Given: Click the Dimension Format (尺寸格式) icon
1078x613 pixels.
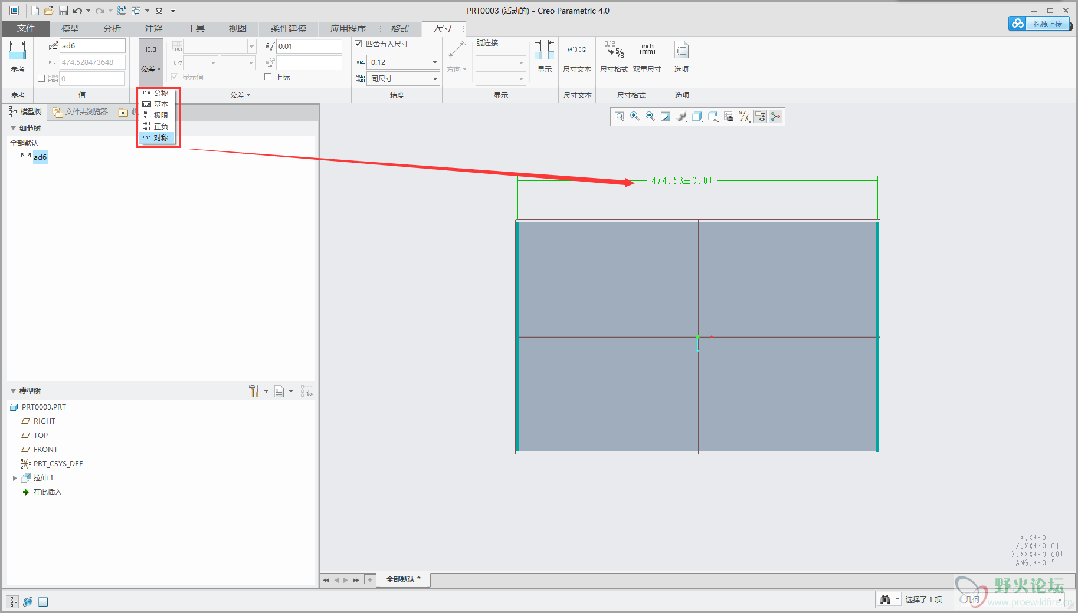Looking at the screenshot, I should pyautogui.click(x=614, y=50).
